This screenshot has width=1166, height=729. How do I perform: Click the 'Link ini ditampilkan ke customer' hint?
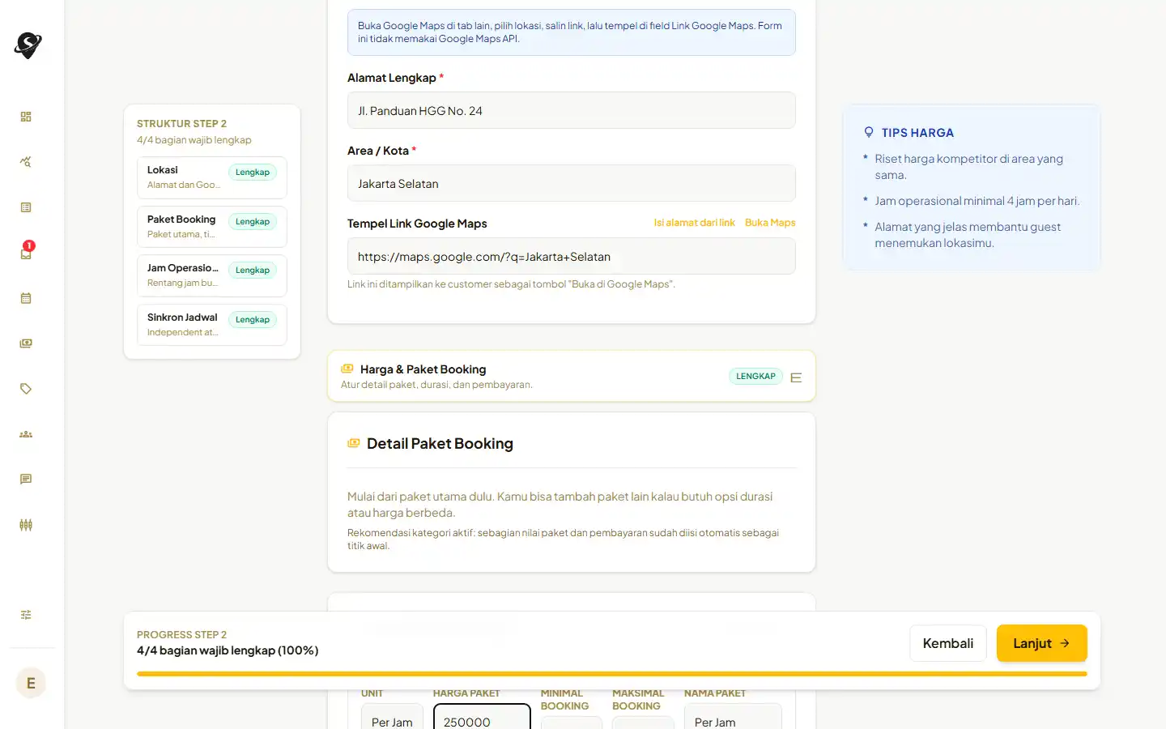[x=511, y=284]
